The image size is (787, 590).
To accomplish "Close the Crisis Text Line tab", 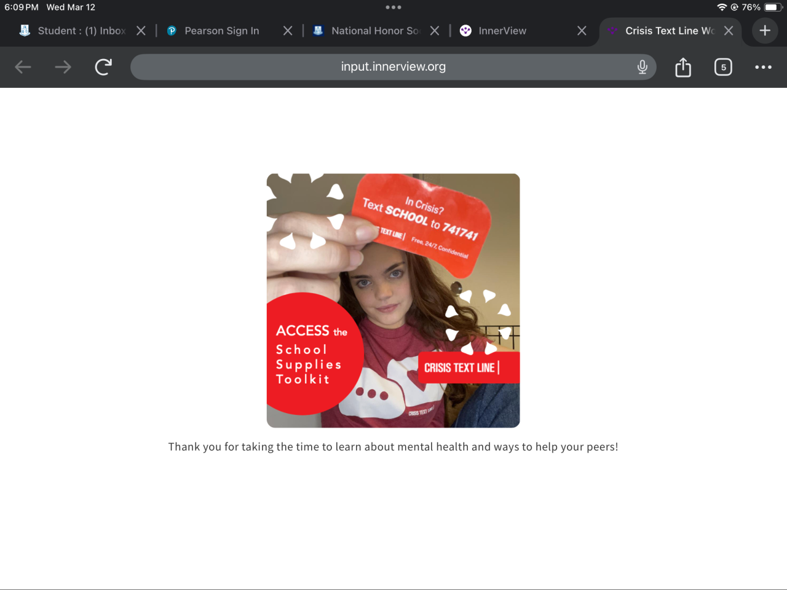I will pos(729,31).
